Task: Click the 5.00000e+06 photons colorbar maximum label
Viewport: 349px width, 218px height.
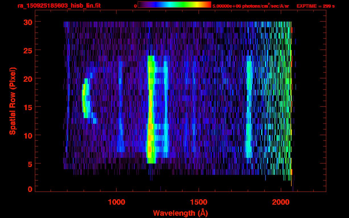Action: click(x=250, y=6)
